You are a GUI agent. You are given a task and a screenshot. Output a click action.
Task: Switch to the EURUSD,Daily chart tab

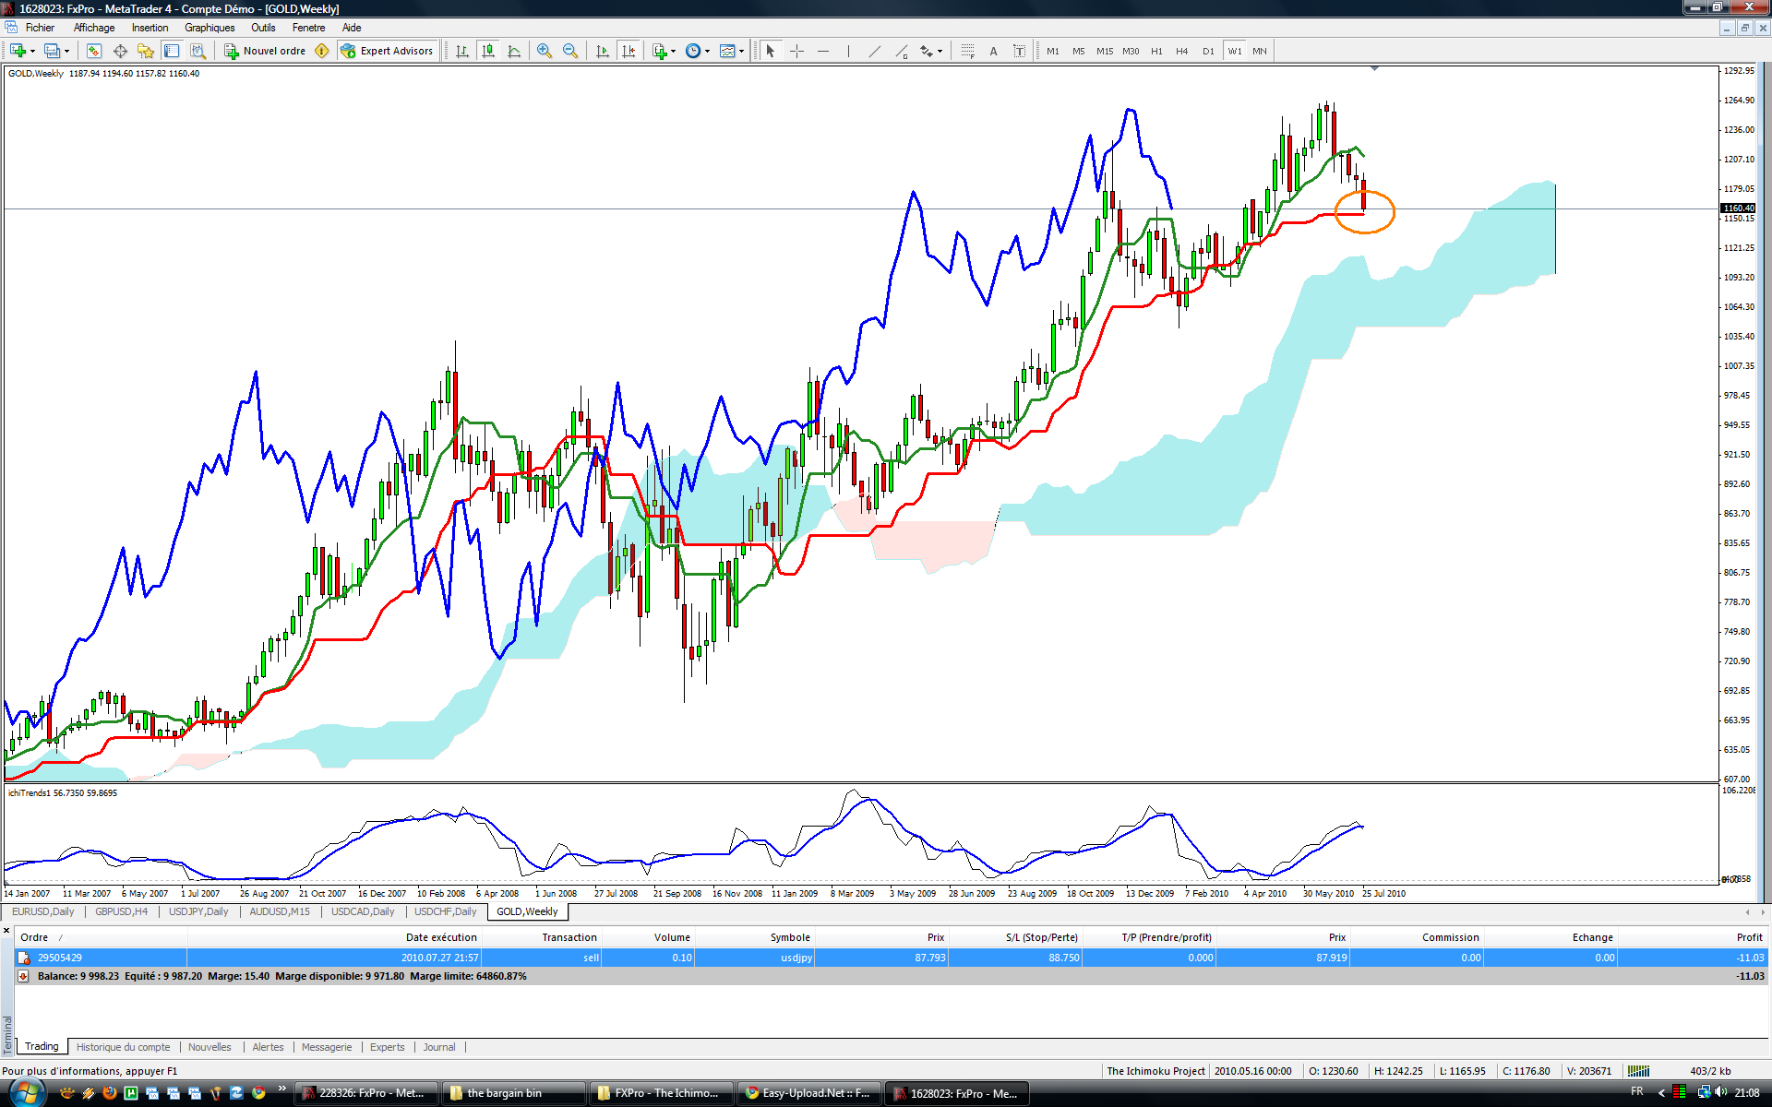point(43,911)
